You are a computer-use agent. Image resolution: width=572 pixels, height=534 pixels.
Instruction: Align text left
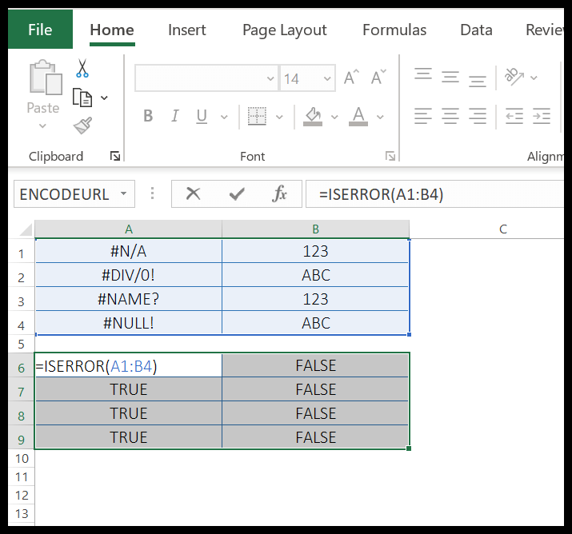(x=423, y=116)
